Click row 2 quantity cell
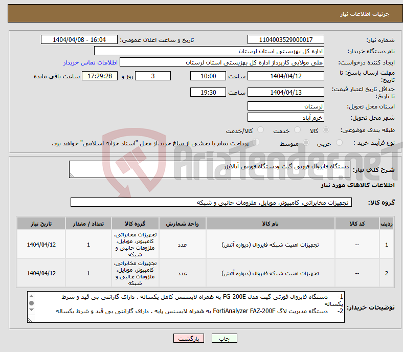 88,273
